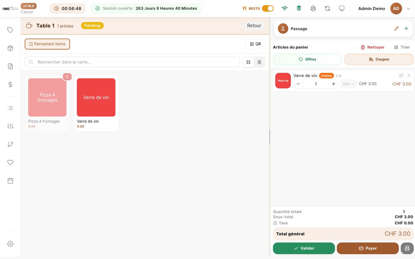
Task: Click the Payer button
Action: (368, 248)
